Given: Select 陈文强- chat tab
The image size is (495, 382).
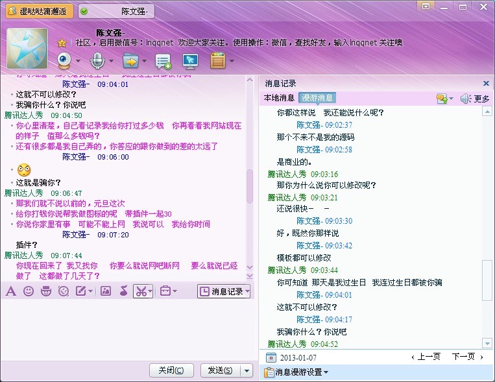Looking at the screenshot, I should (x=116, y=12).
